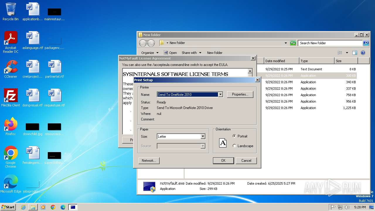Click the clock in system tray
The height and width of the screenshot is (211, 375).
360,207
